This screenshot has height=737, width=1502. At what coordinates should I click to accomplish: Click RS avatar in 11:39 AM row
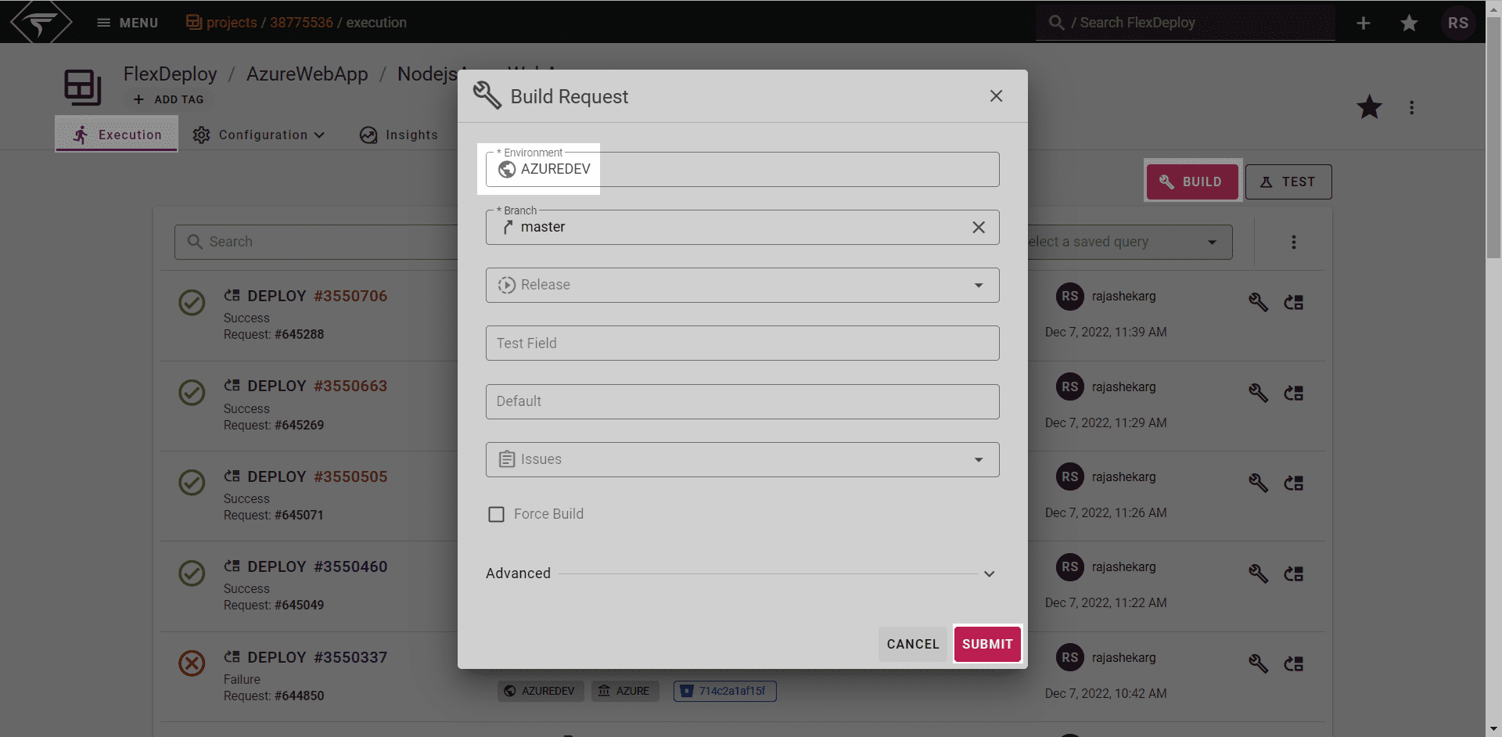(x=1070, y=297)
